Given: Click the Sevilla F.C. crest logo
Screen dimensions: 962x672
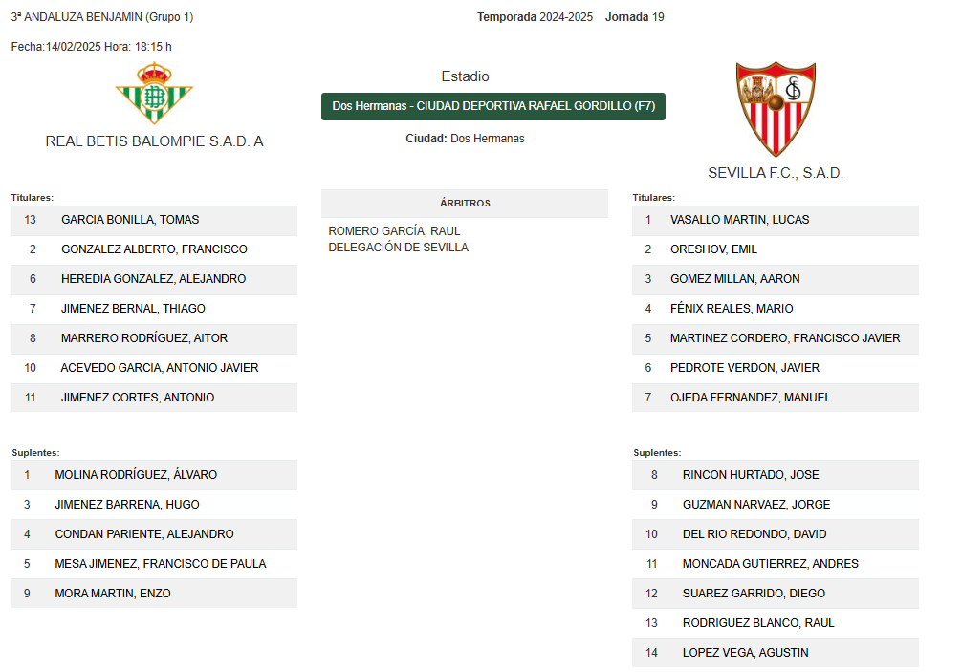Looking at the screenshot, I should pyautogui.click(x=776, y=109).
